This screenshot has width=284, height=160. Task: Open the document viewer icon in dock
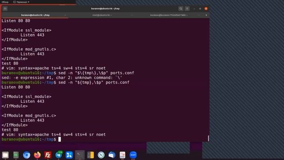coord(122,155)
